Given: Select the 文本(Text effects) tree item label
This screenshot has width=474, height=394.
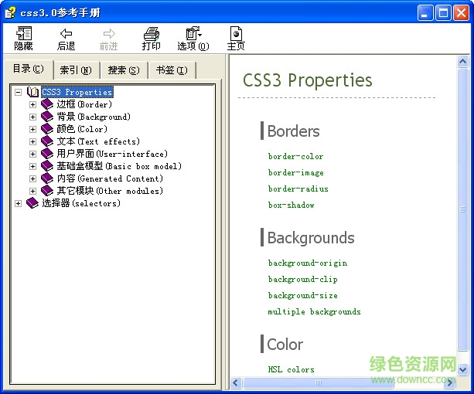Looking at the screenshot, I should pos(98,141).
